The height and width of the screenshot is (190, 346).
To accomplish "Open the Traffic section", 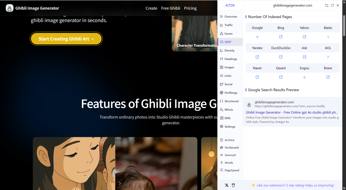I will coord(230,25).
